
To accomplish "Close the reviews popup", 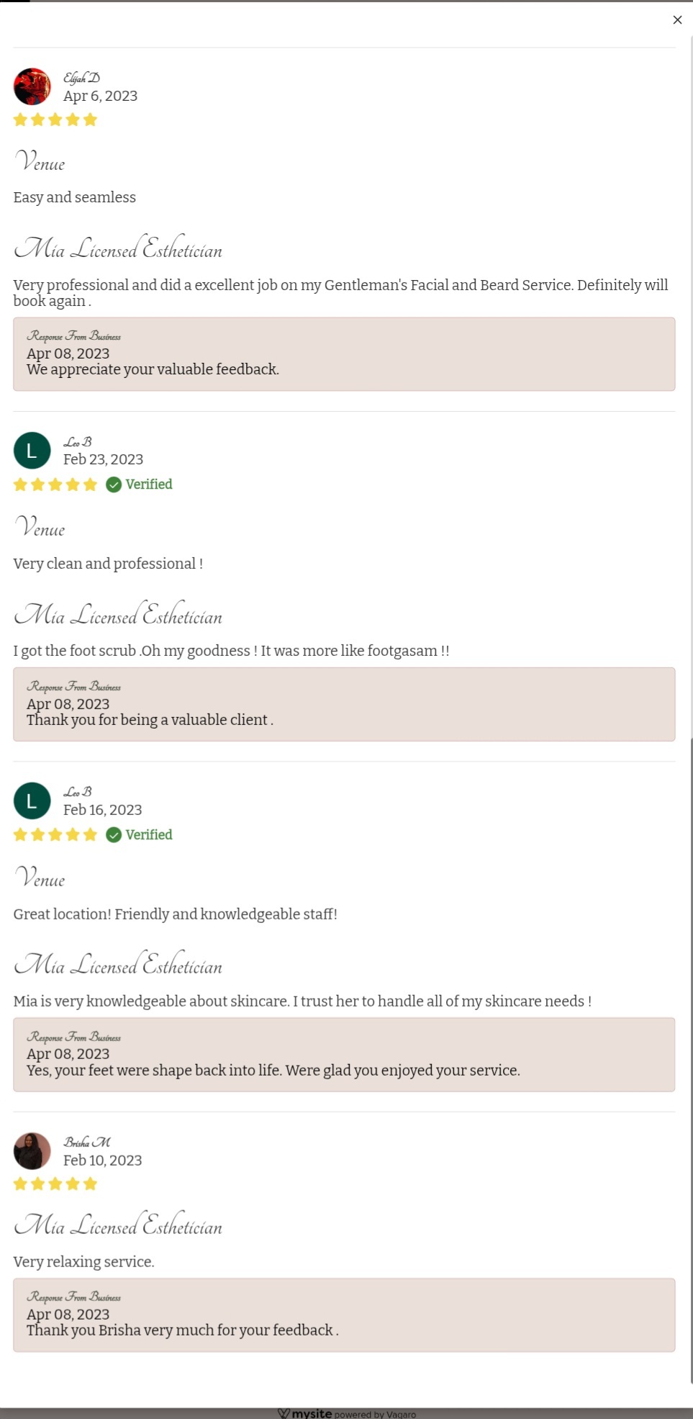I will pos(677,20).
